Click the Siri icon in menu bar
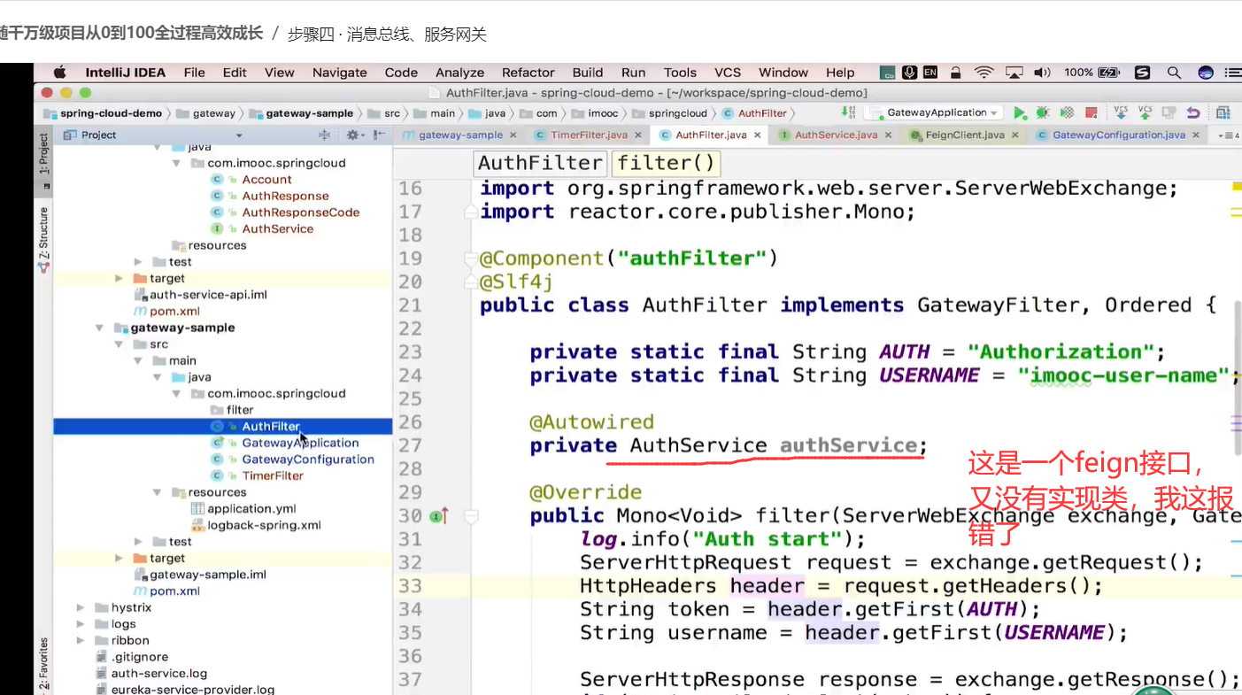 pos(1205,73)
